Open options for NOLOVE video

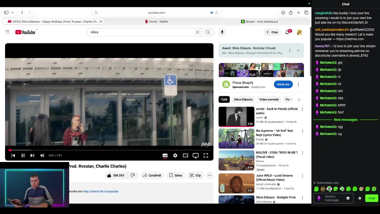[x=302, y=153]
